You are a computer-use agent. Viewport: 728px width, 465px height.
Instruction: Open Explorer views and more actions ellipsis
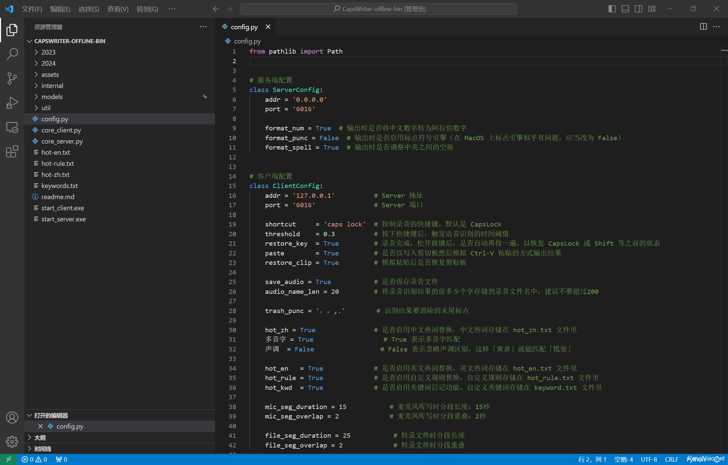point(203,27)
